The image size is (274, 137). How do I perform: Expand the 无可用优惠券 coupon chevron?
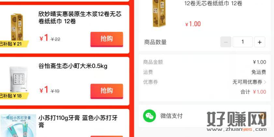(x=265, y=82)
